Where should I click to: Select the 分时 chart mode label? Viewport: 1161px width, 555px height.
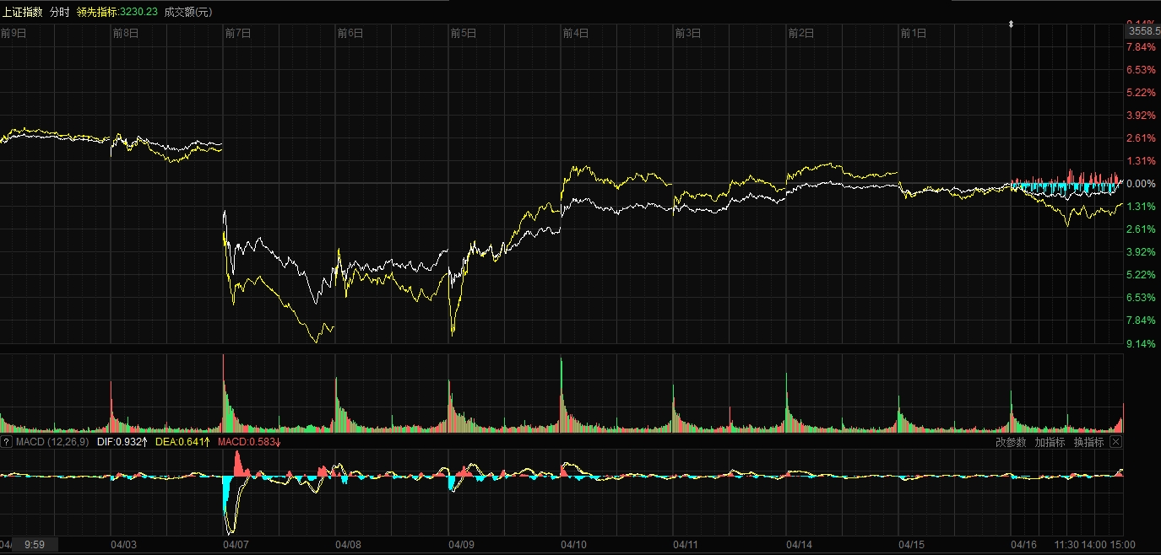[59, 12]
